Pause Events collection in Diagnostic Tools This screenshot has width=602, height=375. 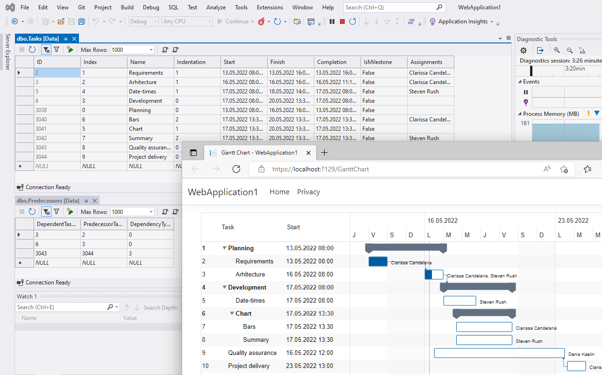[525, 92]
